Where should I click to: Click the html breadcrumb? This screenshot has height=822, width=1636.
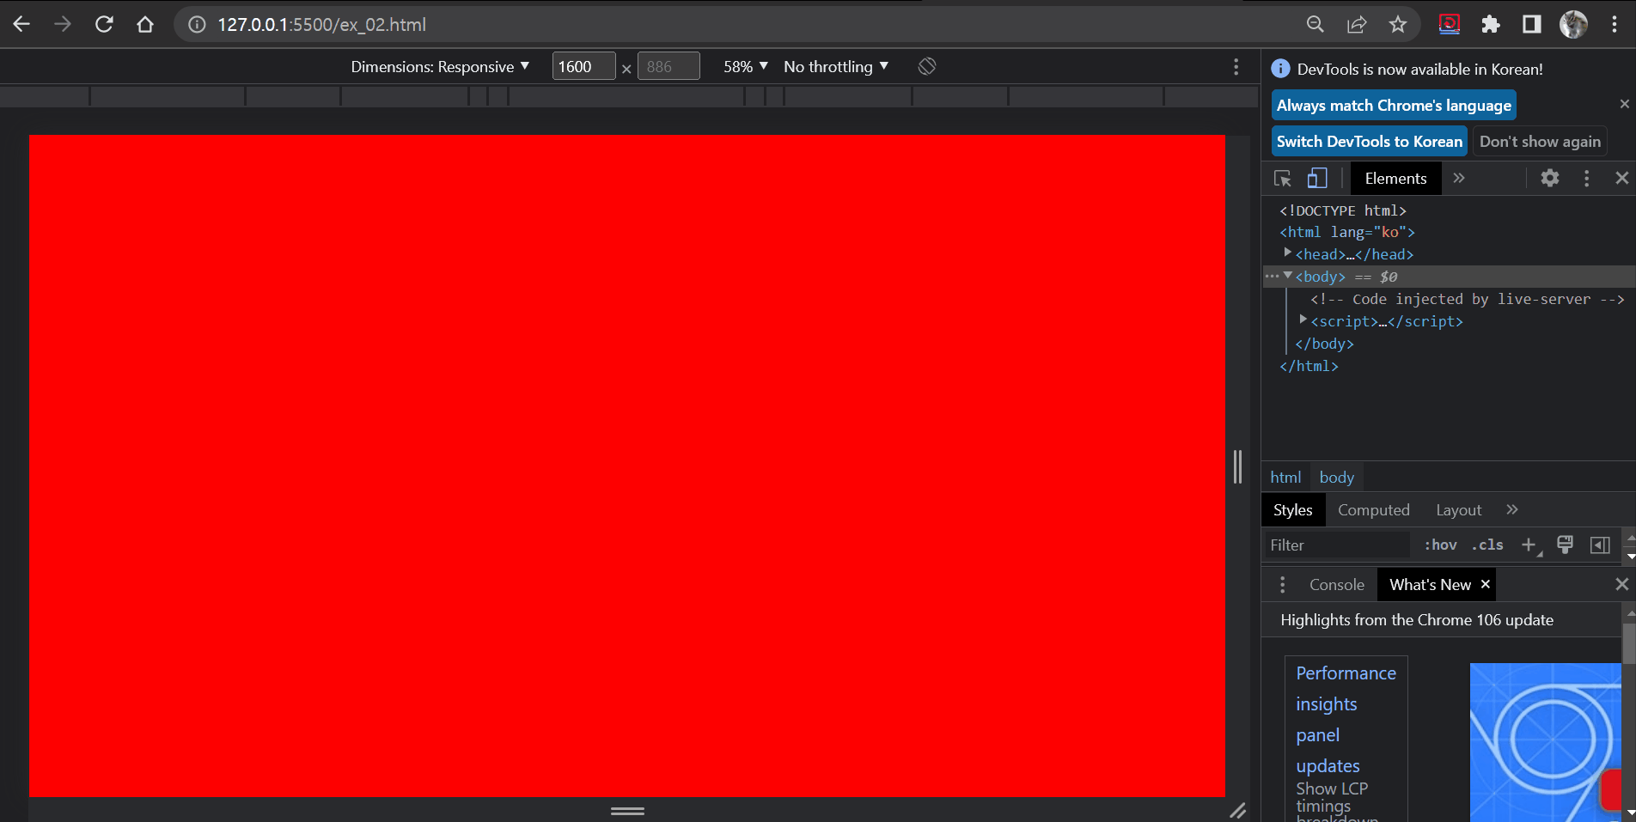pyautogui.click(x=1285, y=478)
